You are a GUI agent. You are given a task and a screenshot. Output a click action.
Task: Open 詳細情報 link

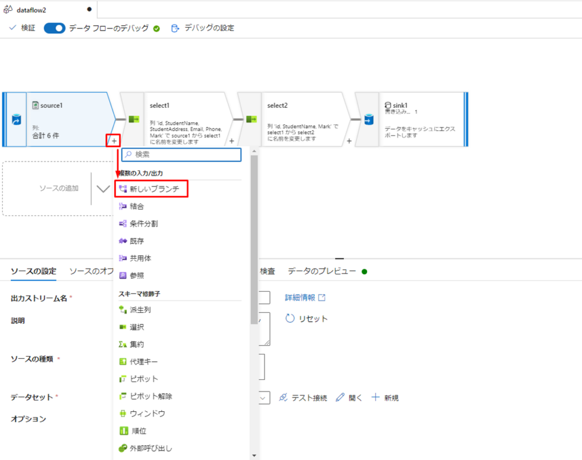pyautogui.click(x=305, y=298)
